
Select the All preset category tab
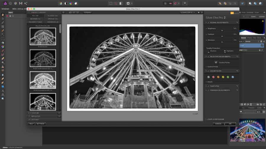pyautogui.click(x=35, y=16)
